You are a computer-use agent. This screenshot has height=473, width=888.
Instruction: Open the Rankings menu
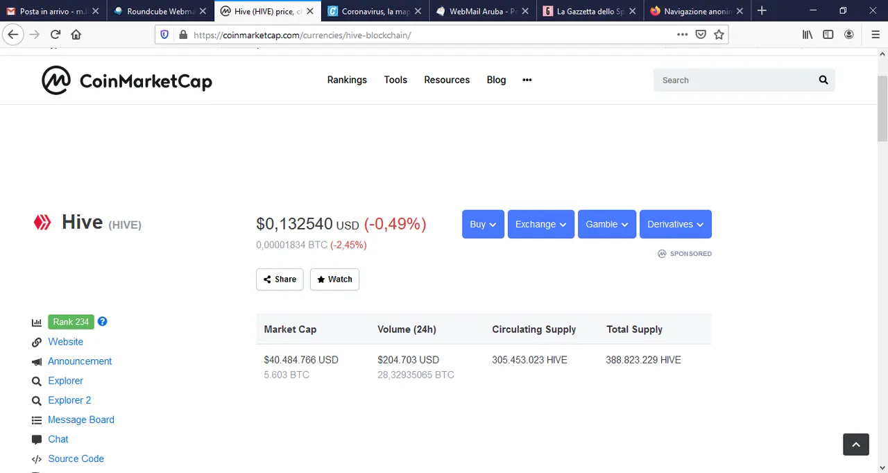tap(347, 80)
